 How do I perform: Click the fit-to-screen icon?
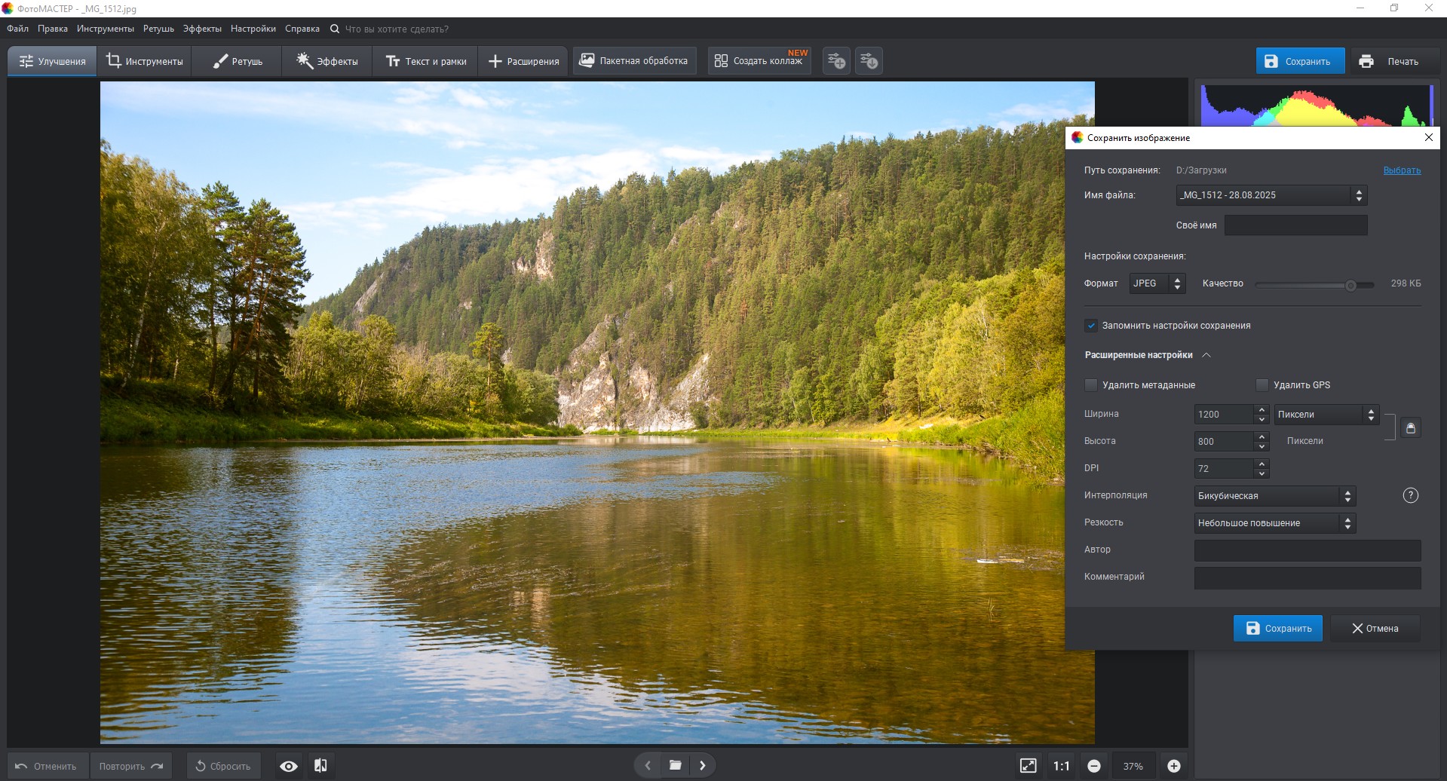coord(1028,766)
